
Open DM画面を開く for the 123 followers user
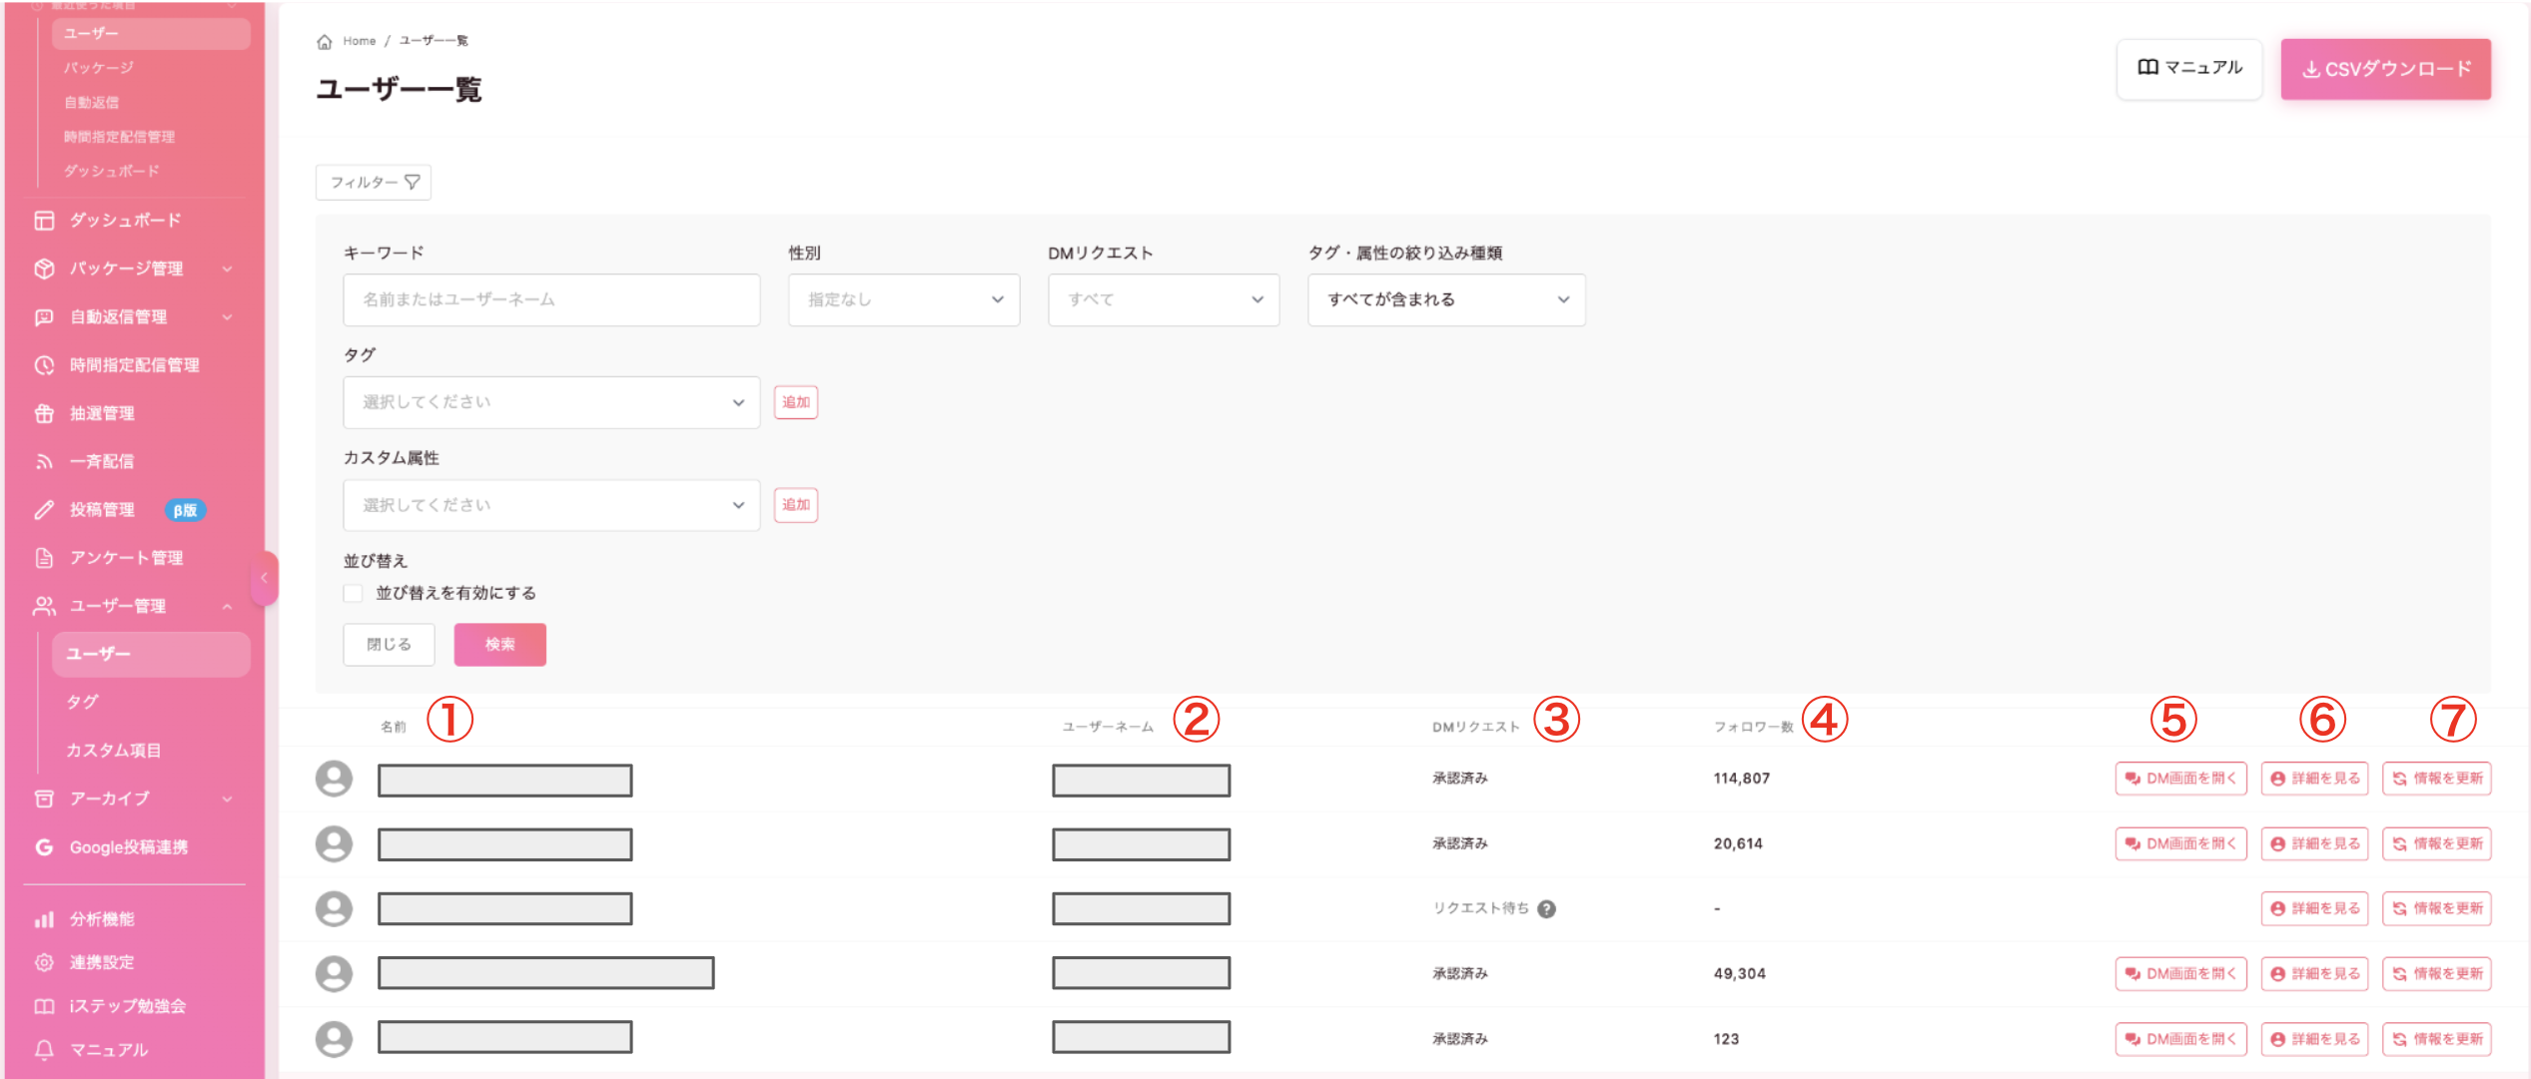tap(2180, 1039)
